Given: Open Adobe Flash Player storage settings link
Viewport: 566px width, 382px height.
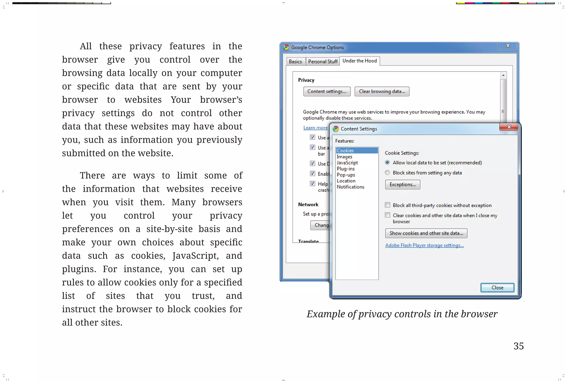Looking at the screenshot, I should pyautogui.click(x=424, y=245).
